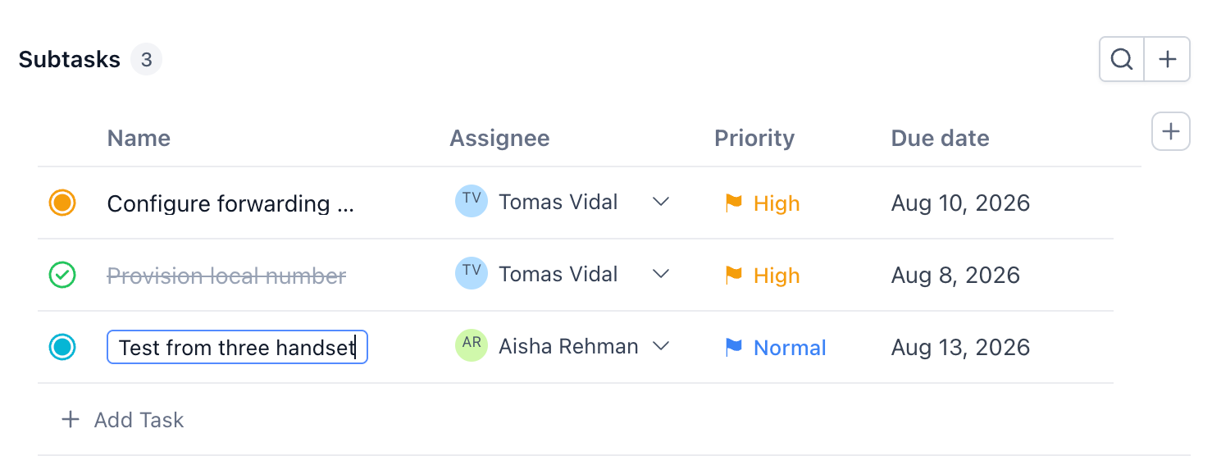Click Add Task link
1212x456 pixels.
123,420
